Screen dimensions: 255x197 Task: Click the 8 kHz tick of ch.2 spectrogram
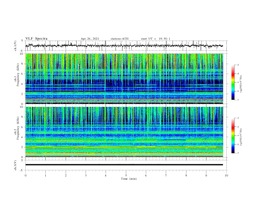(23, 117)
